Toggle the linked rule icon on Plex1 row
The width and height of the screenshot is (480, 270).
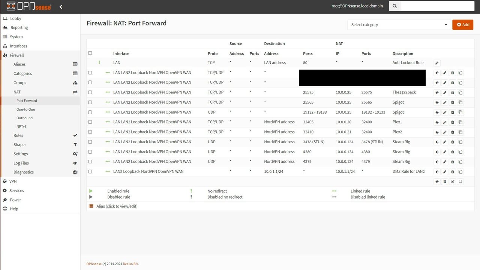(108, 122)
